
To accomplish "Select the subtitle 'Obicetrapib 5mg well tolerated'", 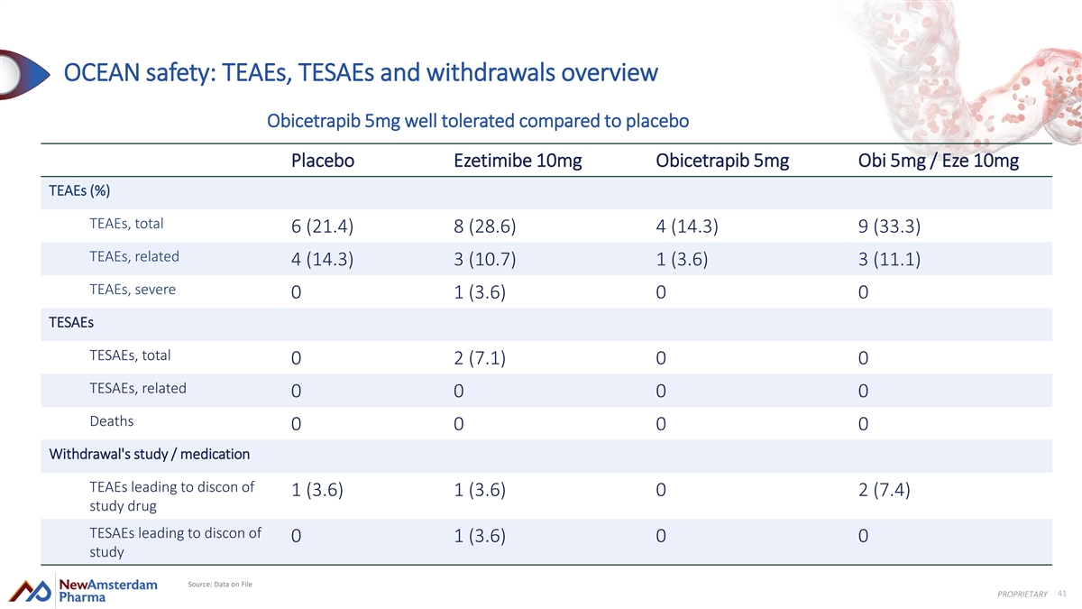I will [479, 120].
